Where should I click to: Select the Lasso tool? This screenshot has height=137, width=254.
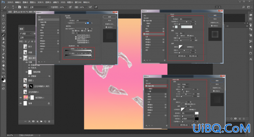(x=3, y=23)
